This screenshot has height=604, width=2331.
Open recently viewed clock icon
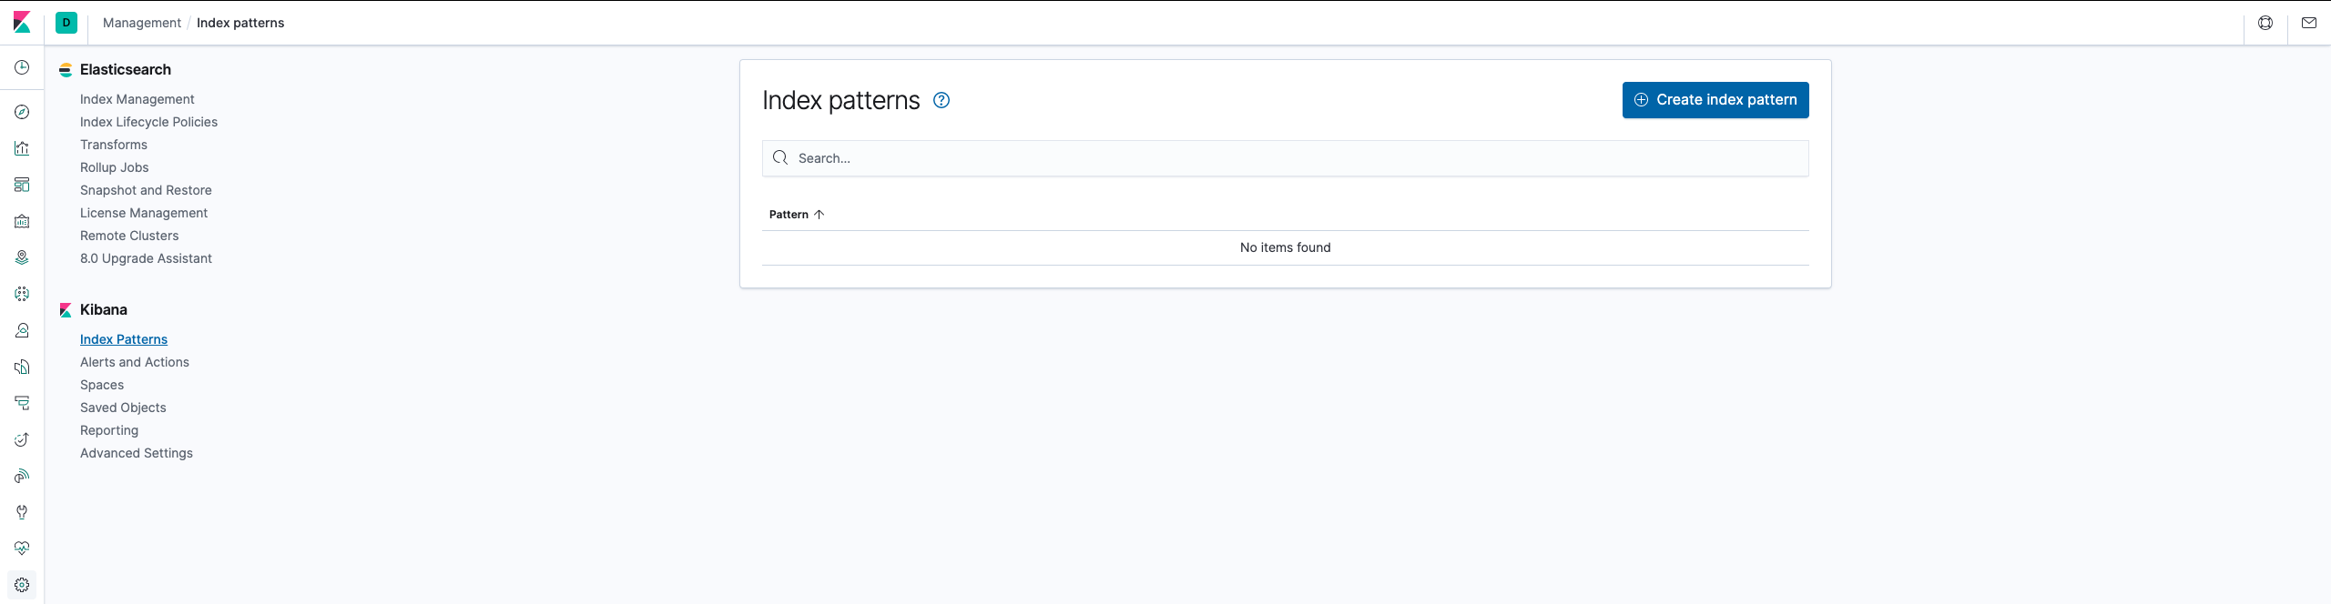coord(22,67)
